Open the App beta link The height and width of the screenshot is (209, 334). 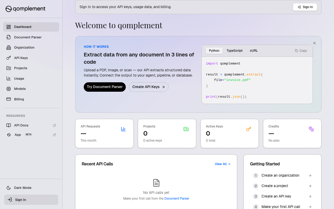pos(31,135)
